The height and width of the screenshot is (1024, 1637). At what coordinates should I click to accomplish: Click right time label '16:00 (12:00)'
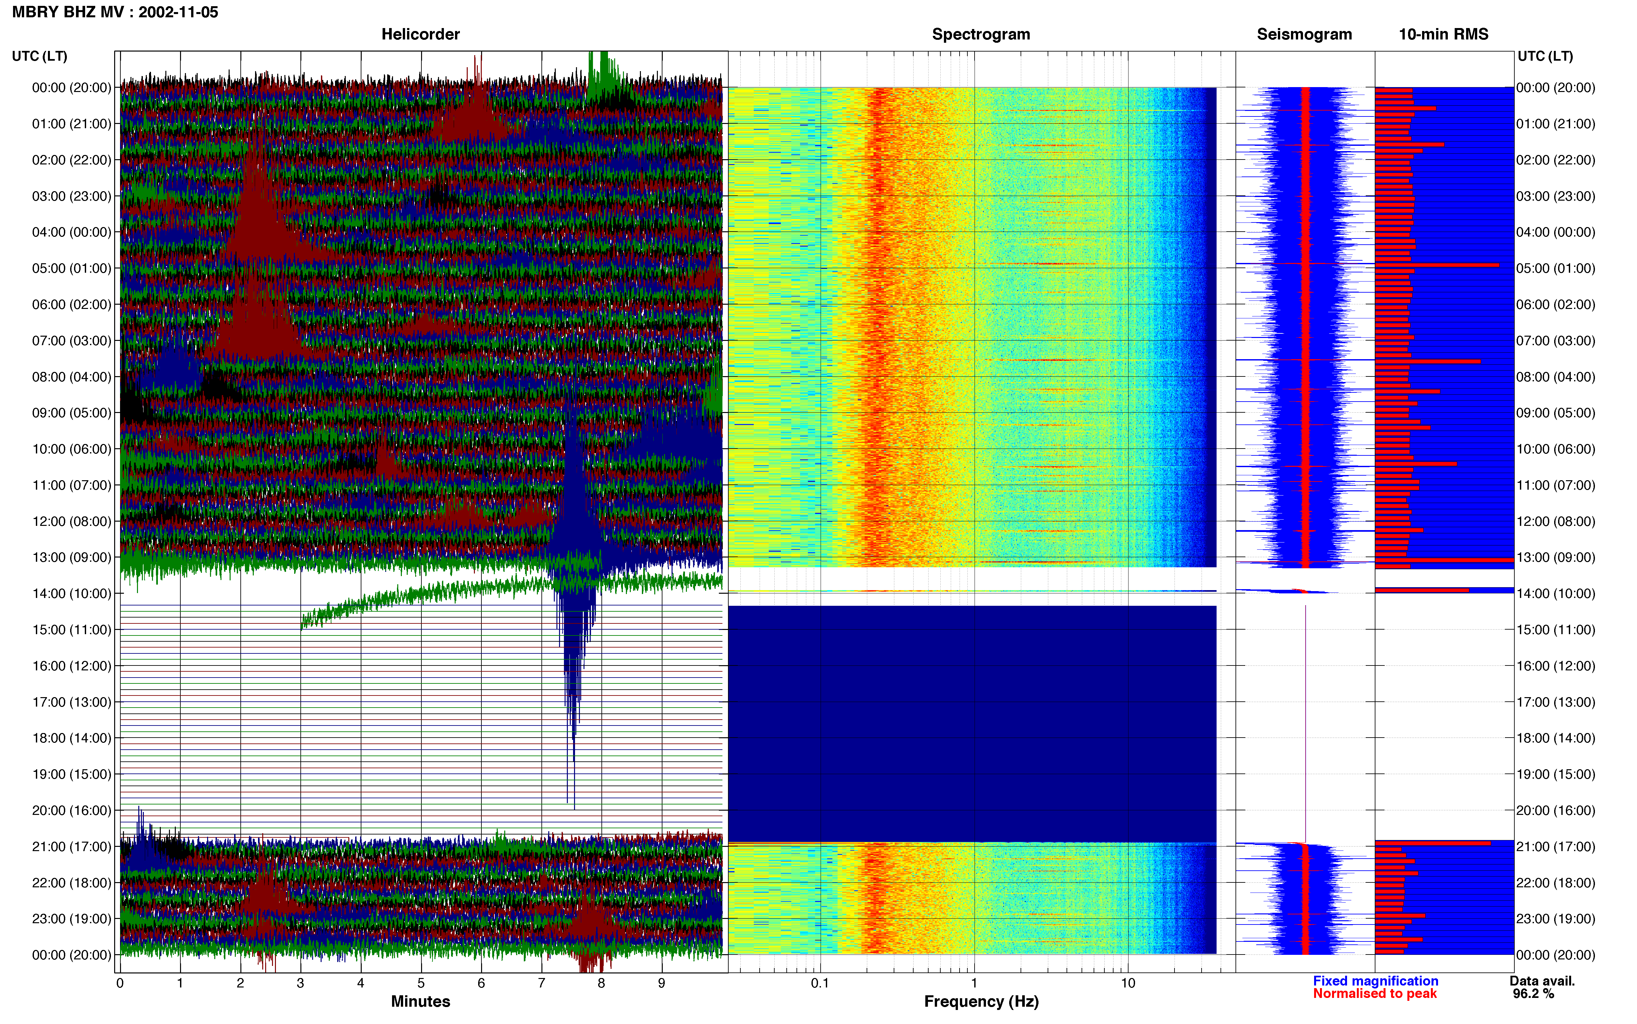1556,666
